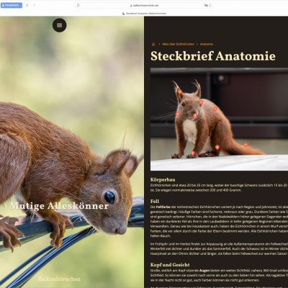This screenshot has width=288, height=288.
Task: Click the browser forward arrow
Action: coord(34,5)
